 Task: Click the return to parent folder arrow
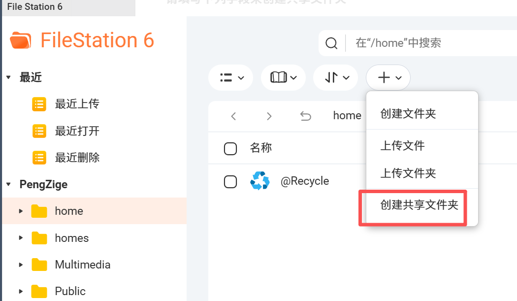(306, 116)
